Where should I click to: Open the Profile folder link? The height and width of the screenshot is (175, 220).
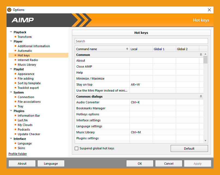pyautogui.click(x=17, y=154)
